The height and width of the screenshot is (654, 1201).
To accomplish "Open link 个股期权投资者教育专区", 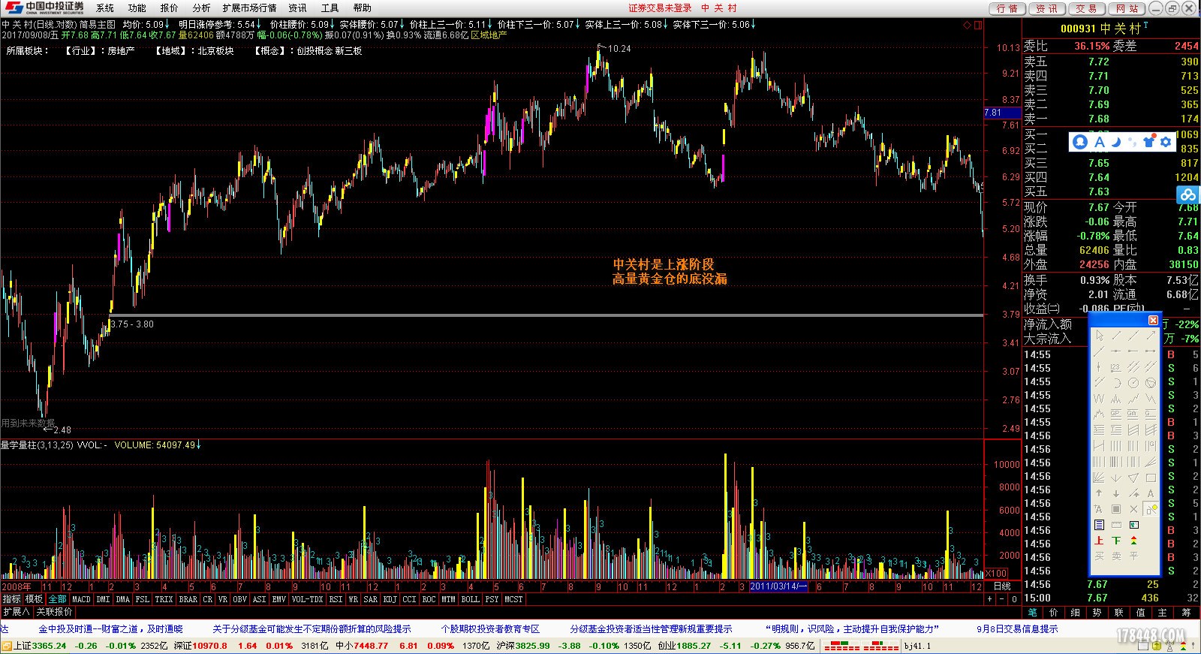I will [x=490, y=629].
